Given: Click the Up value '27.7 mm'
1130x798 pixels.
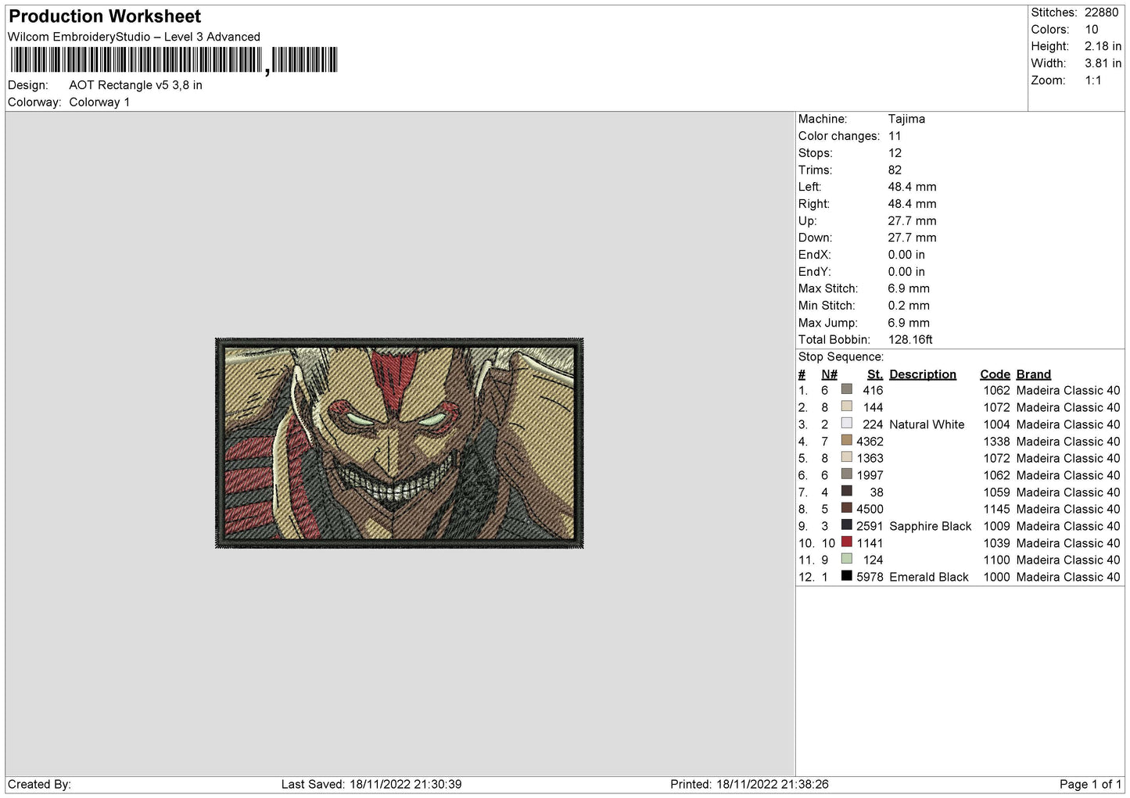Looking at the screenshot, I should pos(912,221).
